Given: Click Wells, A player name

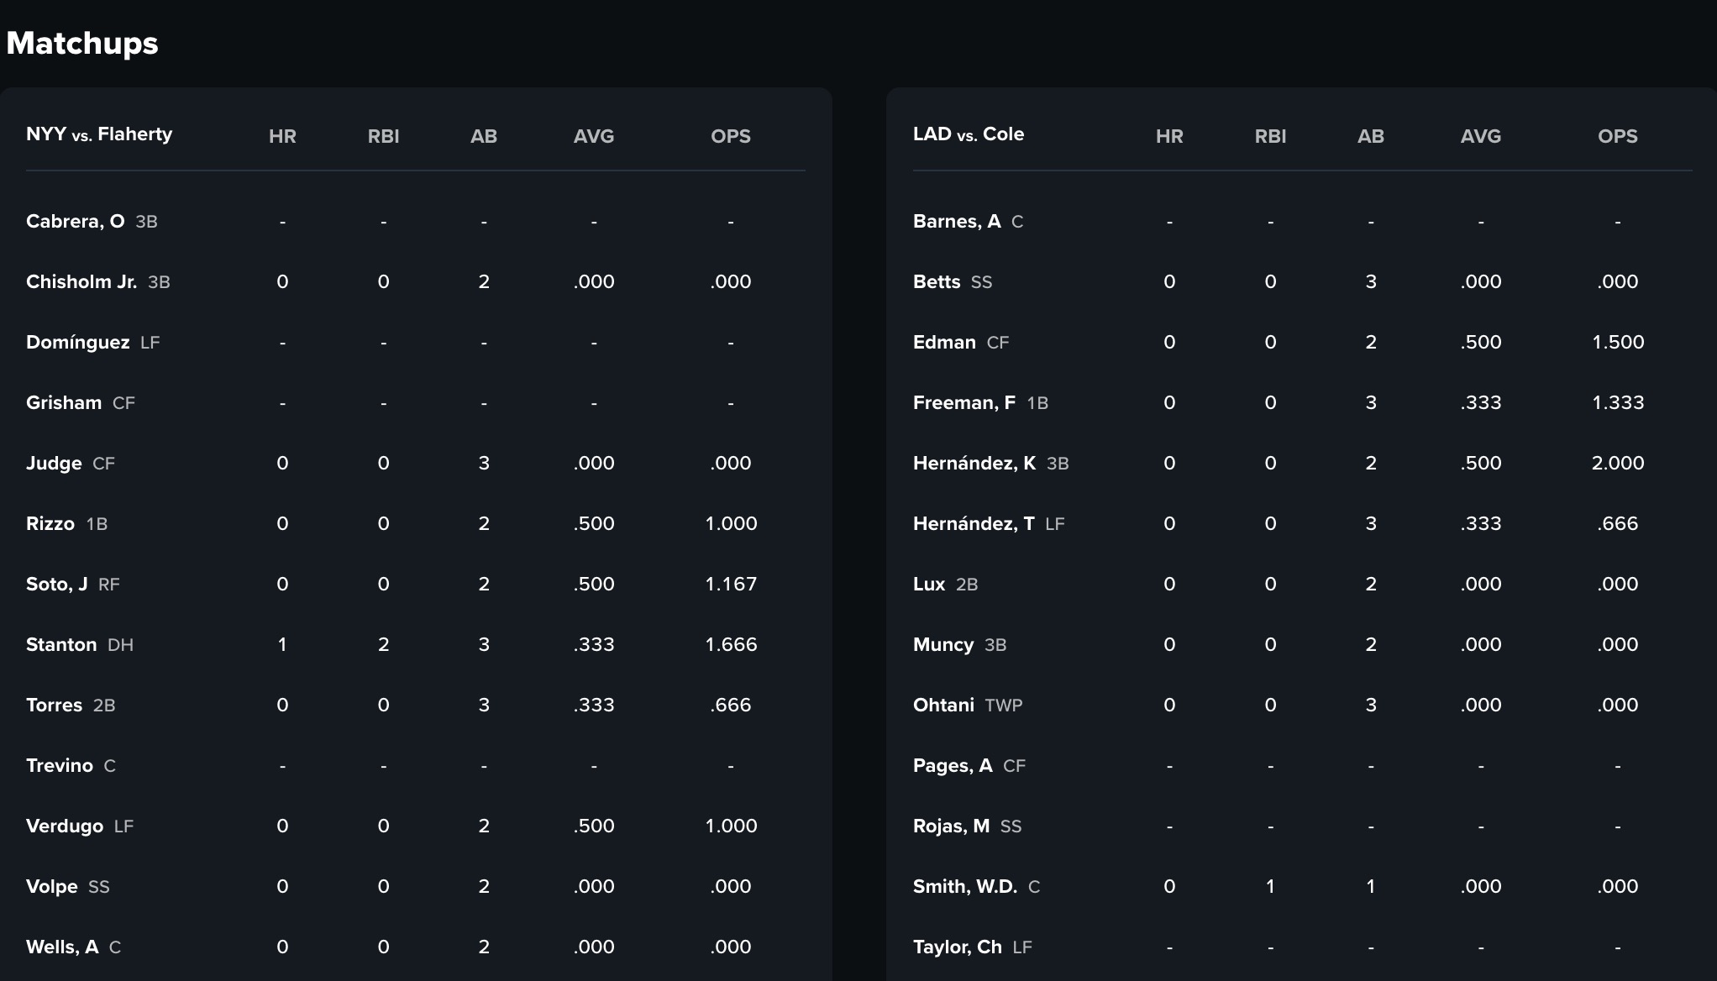Looking at the screenshot, I should coord(62,947).
